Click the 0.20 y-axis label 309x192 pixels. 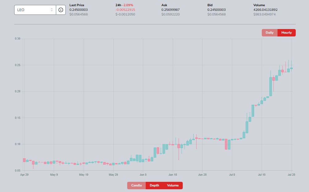tap(18, 91)
